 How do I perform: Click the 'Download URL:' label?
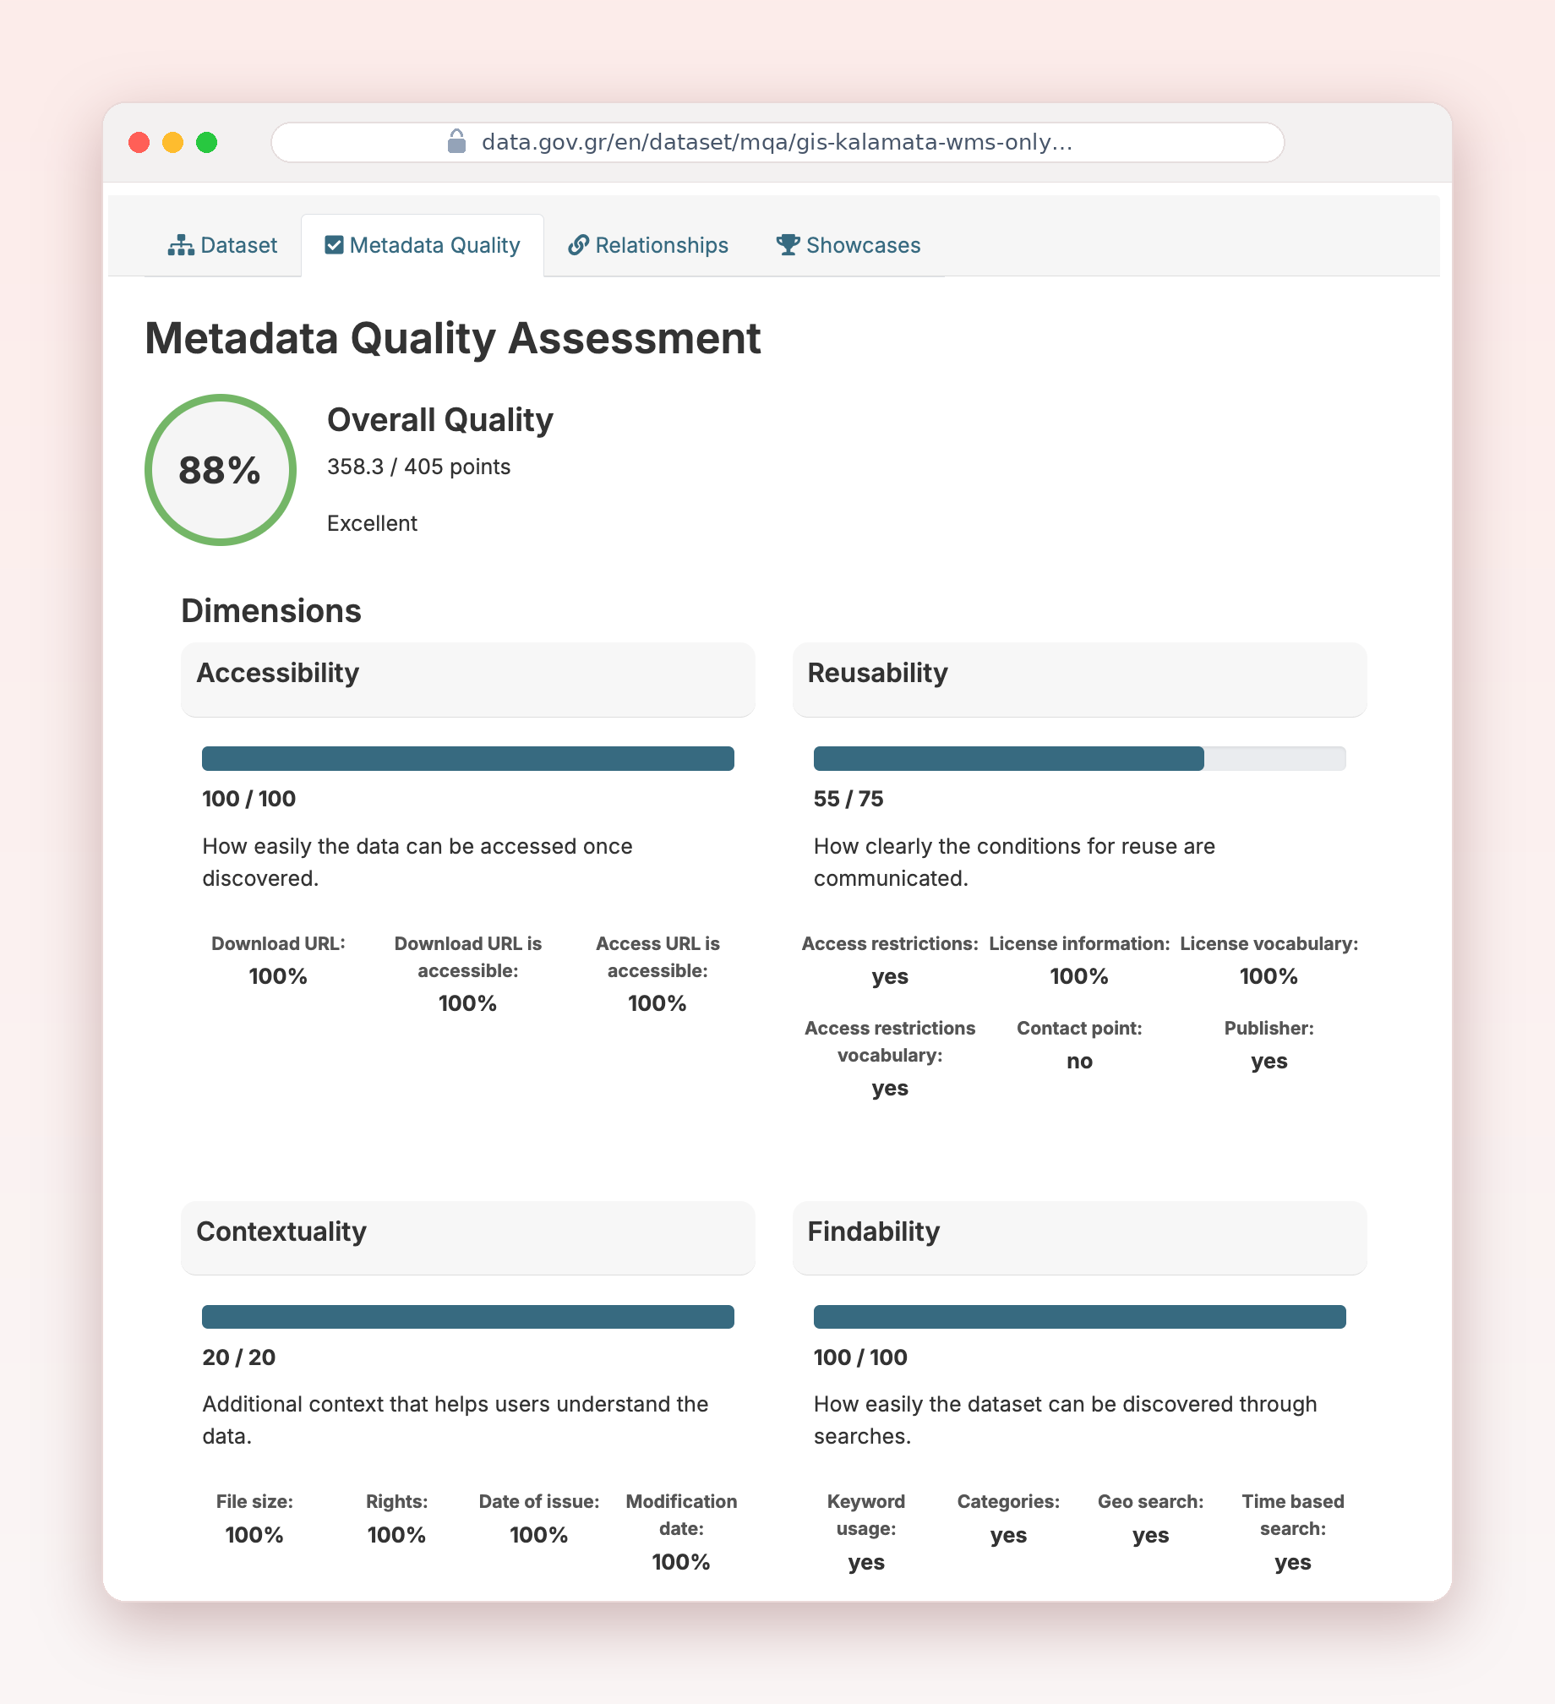278,943
